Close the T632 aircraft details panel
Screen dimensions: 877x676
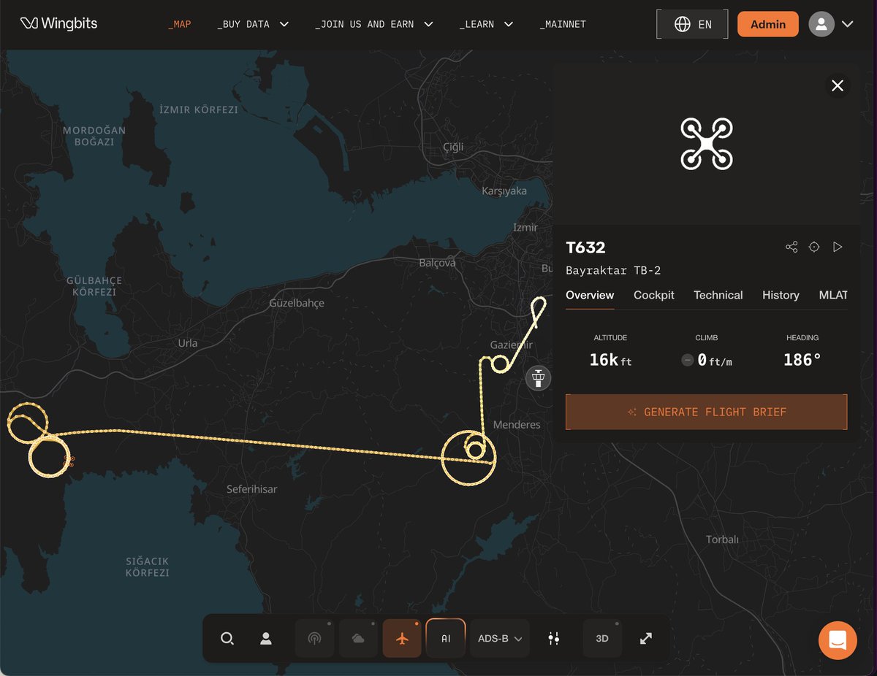(838, 85)
